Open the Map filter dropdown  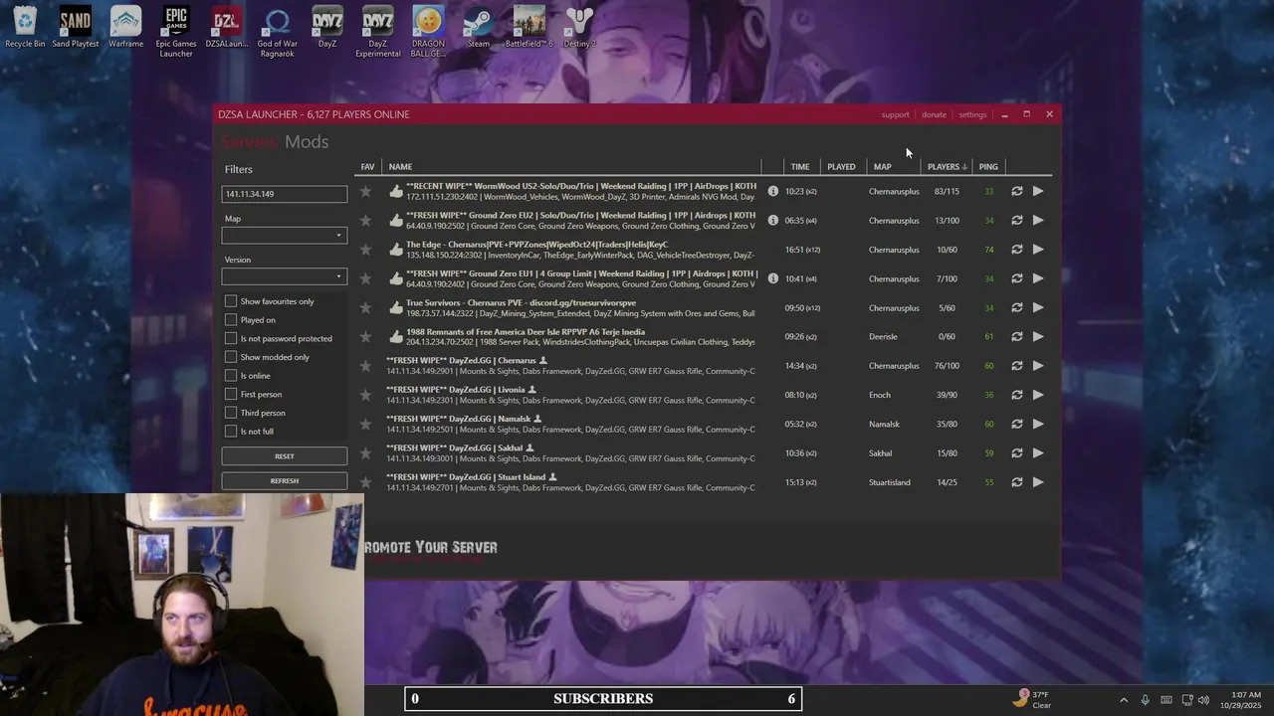pyautogui.click(x=284, y=236)
